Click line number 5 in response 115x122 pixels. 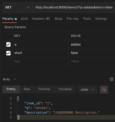[11, 117]
